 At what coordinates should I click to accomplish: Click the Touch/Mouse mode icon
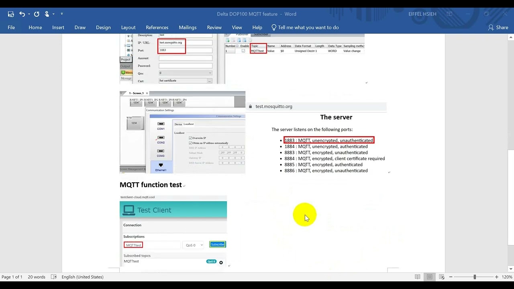47,14
